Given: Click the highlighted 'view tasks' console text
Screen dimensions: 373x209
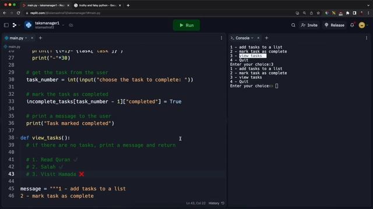Looking at the screenshot, I should [x=252, y=56].
